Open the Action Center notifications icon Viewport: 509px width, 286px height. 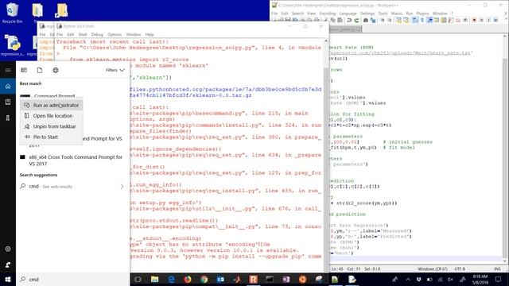tap(498, 279)
